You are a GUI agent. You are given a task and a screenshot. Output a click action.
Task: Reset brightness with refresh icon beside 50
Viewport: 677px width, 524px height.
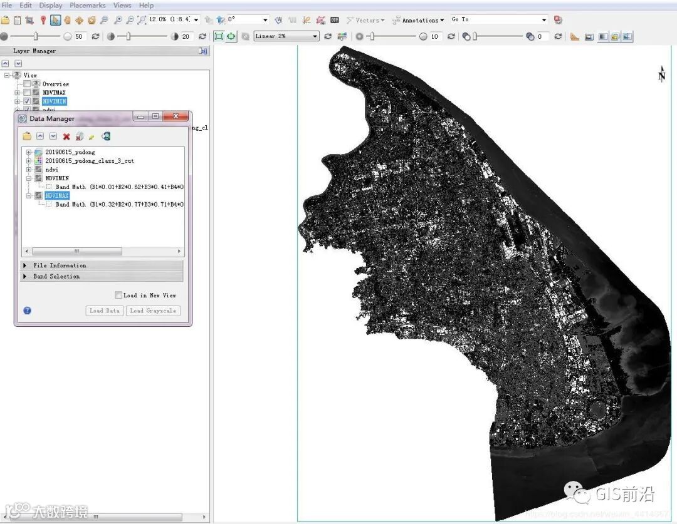tap(95, 37)
